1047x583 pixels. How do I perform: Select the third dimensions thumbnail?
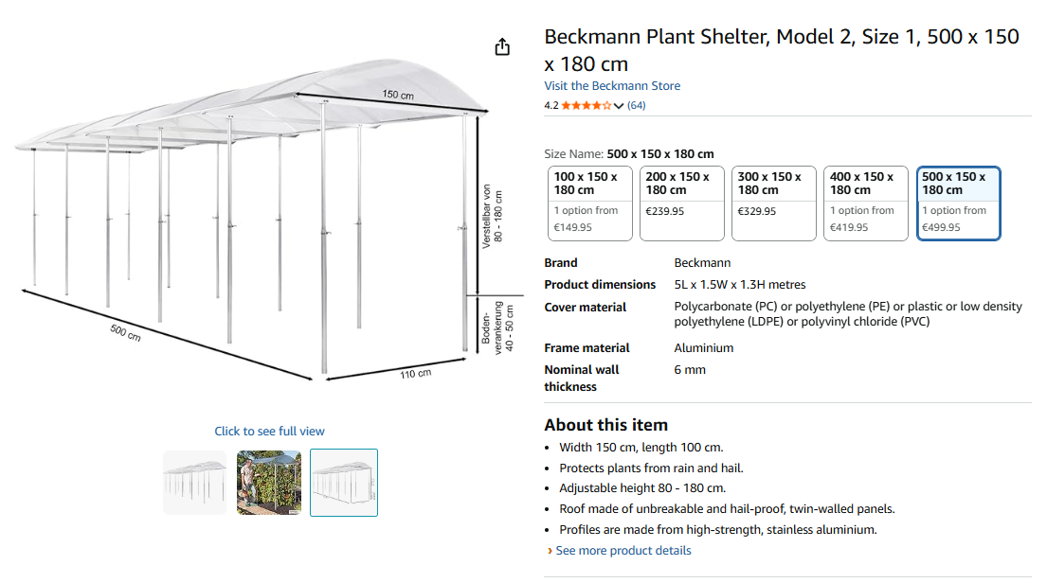point(344,483)
